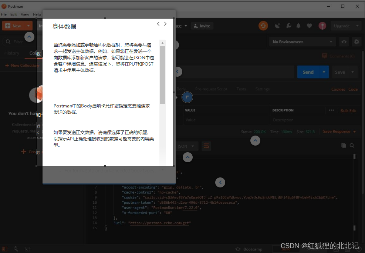
Task: Click the satellite capture requests icon
Action: 278,26
